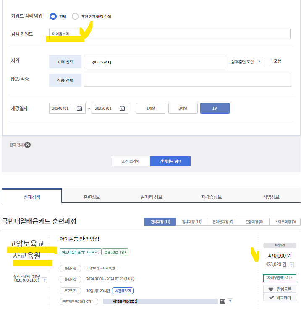The image size is (301, 309).
Task: Set the period to 3개월
Action: (x=183, y=108)
